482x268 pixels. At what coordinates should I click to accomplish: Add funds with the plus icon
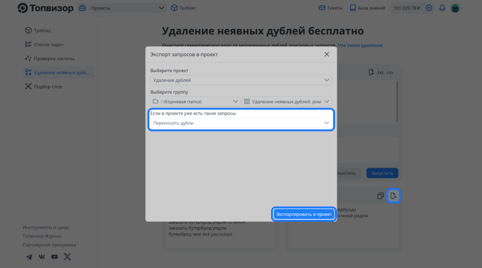coord(429,8)
